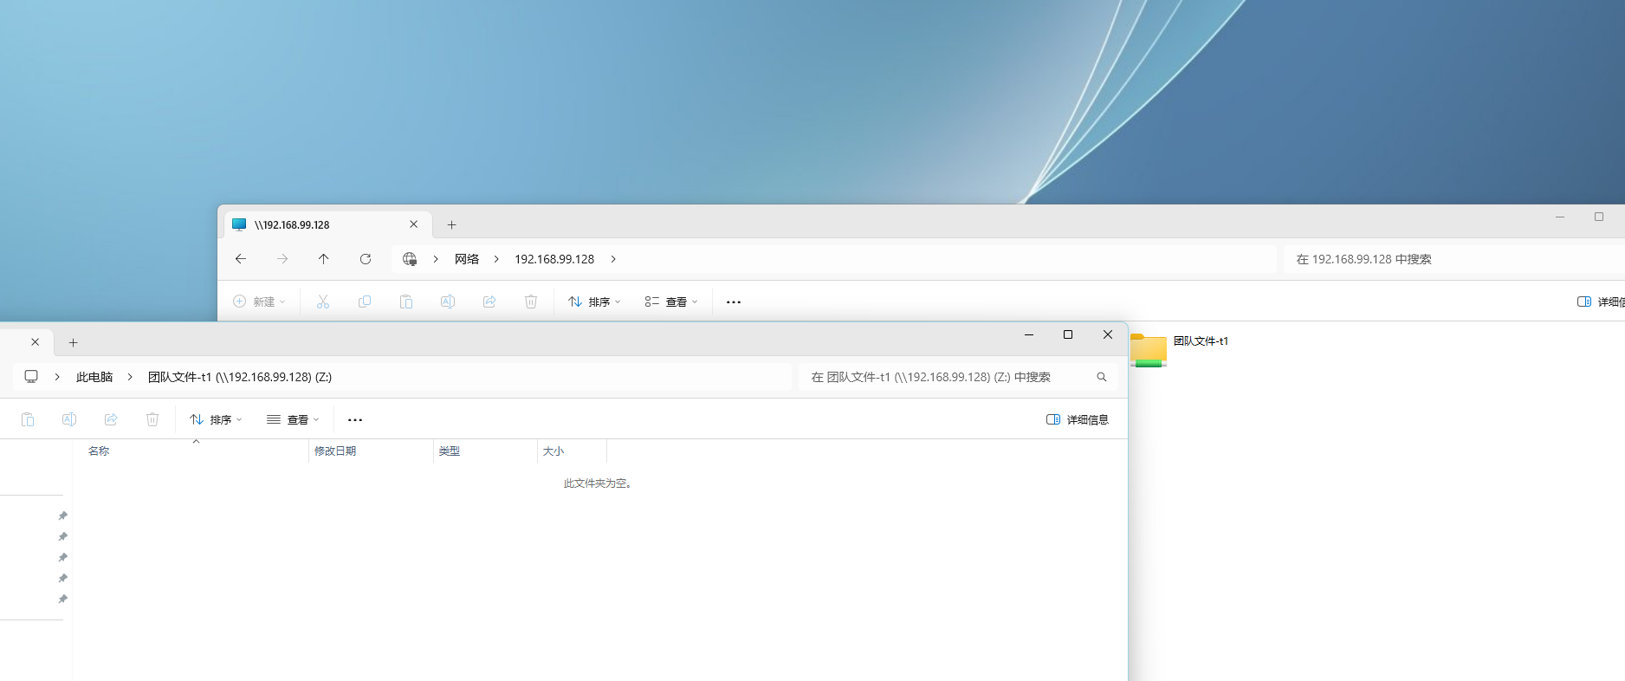Focus the 在 192.168.99.128 中搜索 search box
The image size is (1625, 681).
click(x=1454, y=259)
